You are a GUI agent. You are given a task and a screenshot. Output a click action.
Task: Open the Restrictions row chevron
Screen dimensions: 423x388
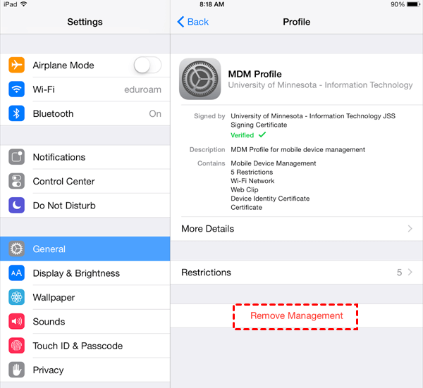tap(410, 272)
